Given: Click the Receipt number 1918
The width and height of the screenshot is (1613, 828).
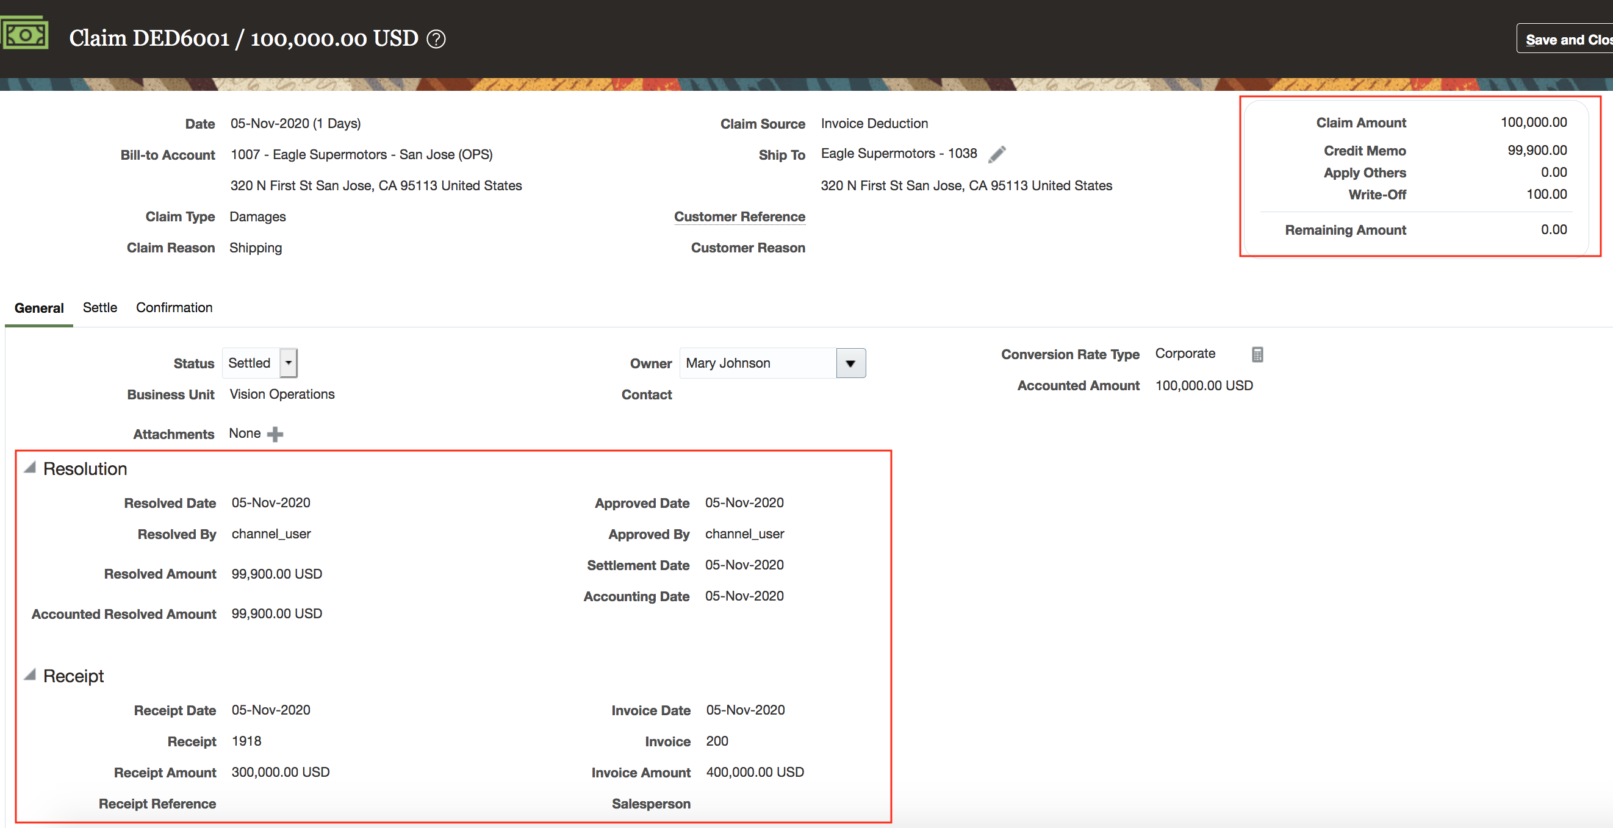Looking at the screenshot, I should 246,741.
